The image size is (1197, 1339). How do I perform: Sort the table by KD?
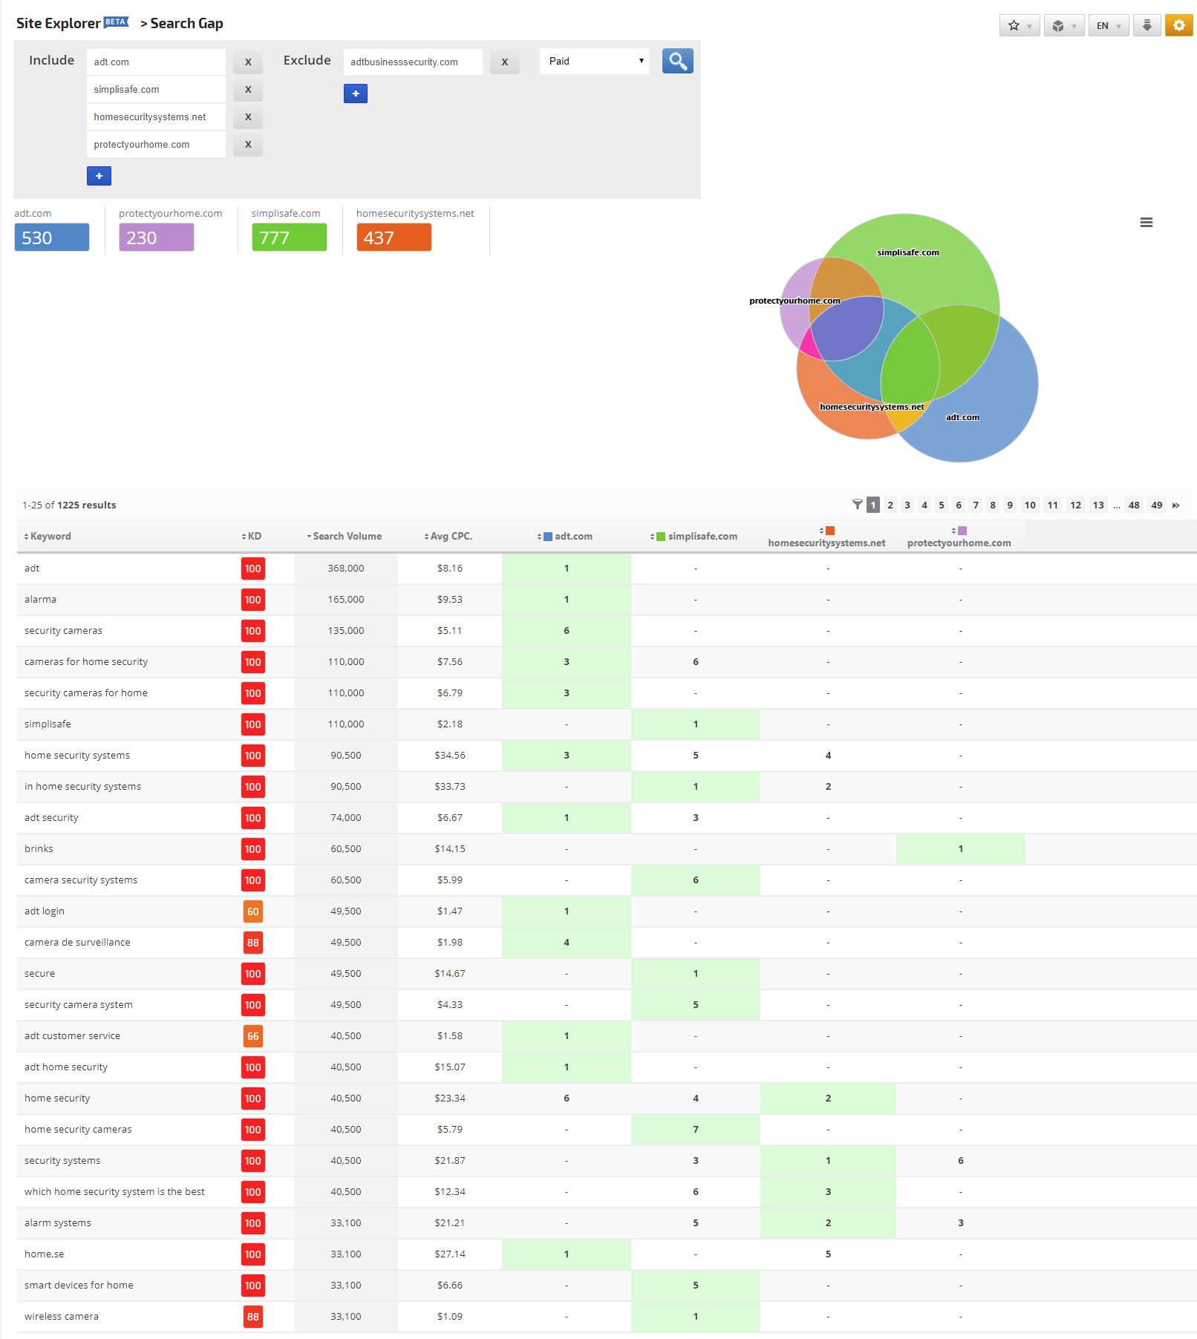pyautogui.click(x=252, y=537)
